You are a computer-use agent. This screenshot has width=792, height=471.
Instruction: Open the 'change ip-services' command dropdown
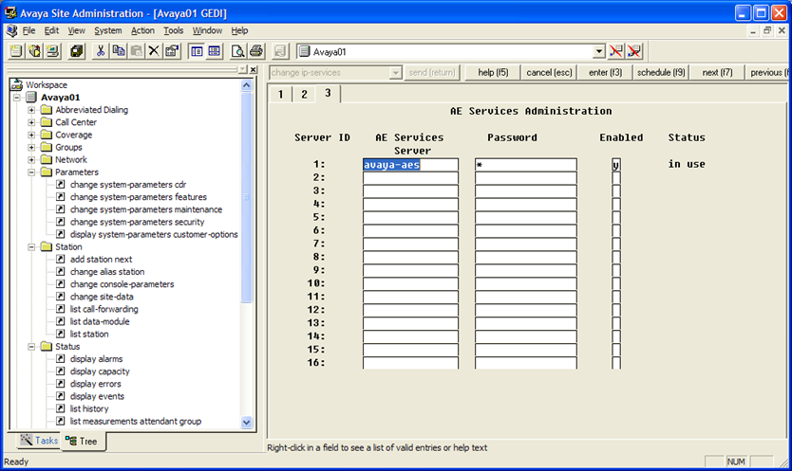[395, 73]
